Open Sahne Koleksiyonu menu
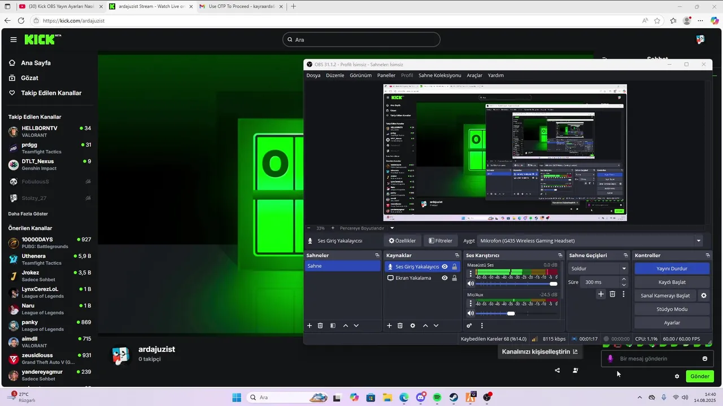Image resolution: width=723 pixels, height=406 pixels. click(x=439, y=75)
